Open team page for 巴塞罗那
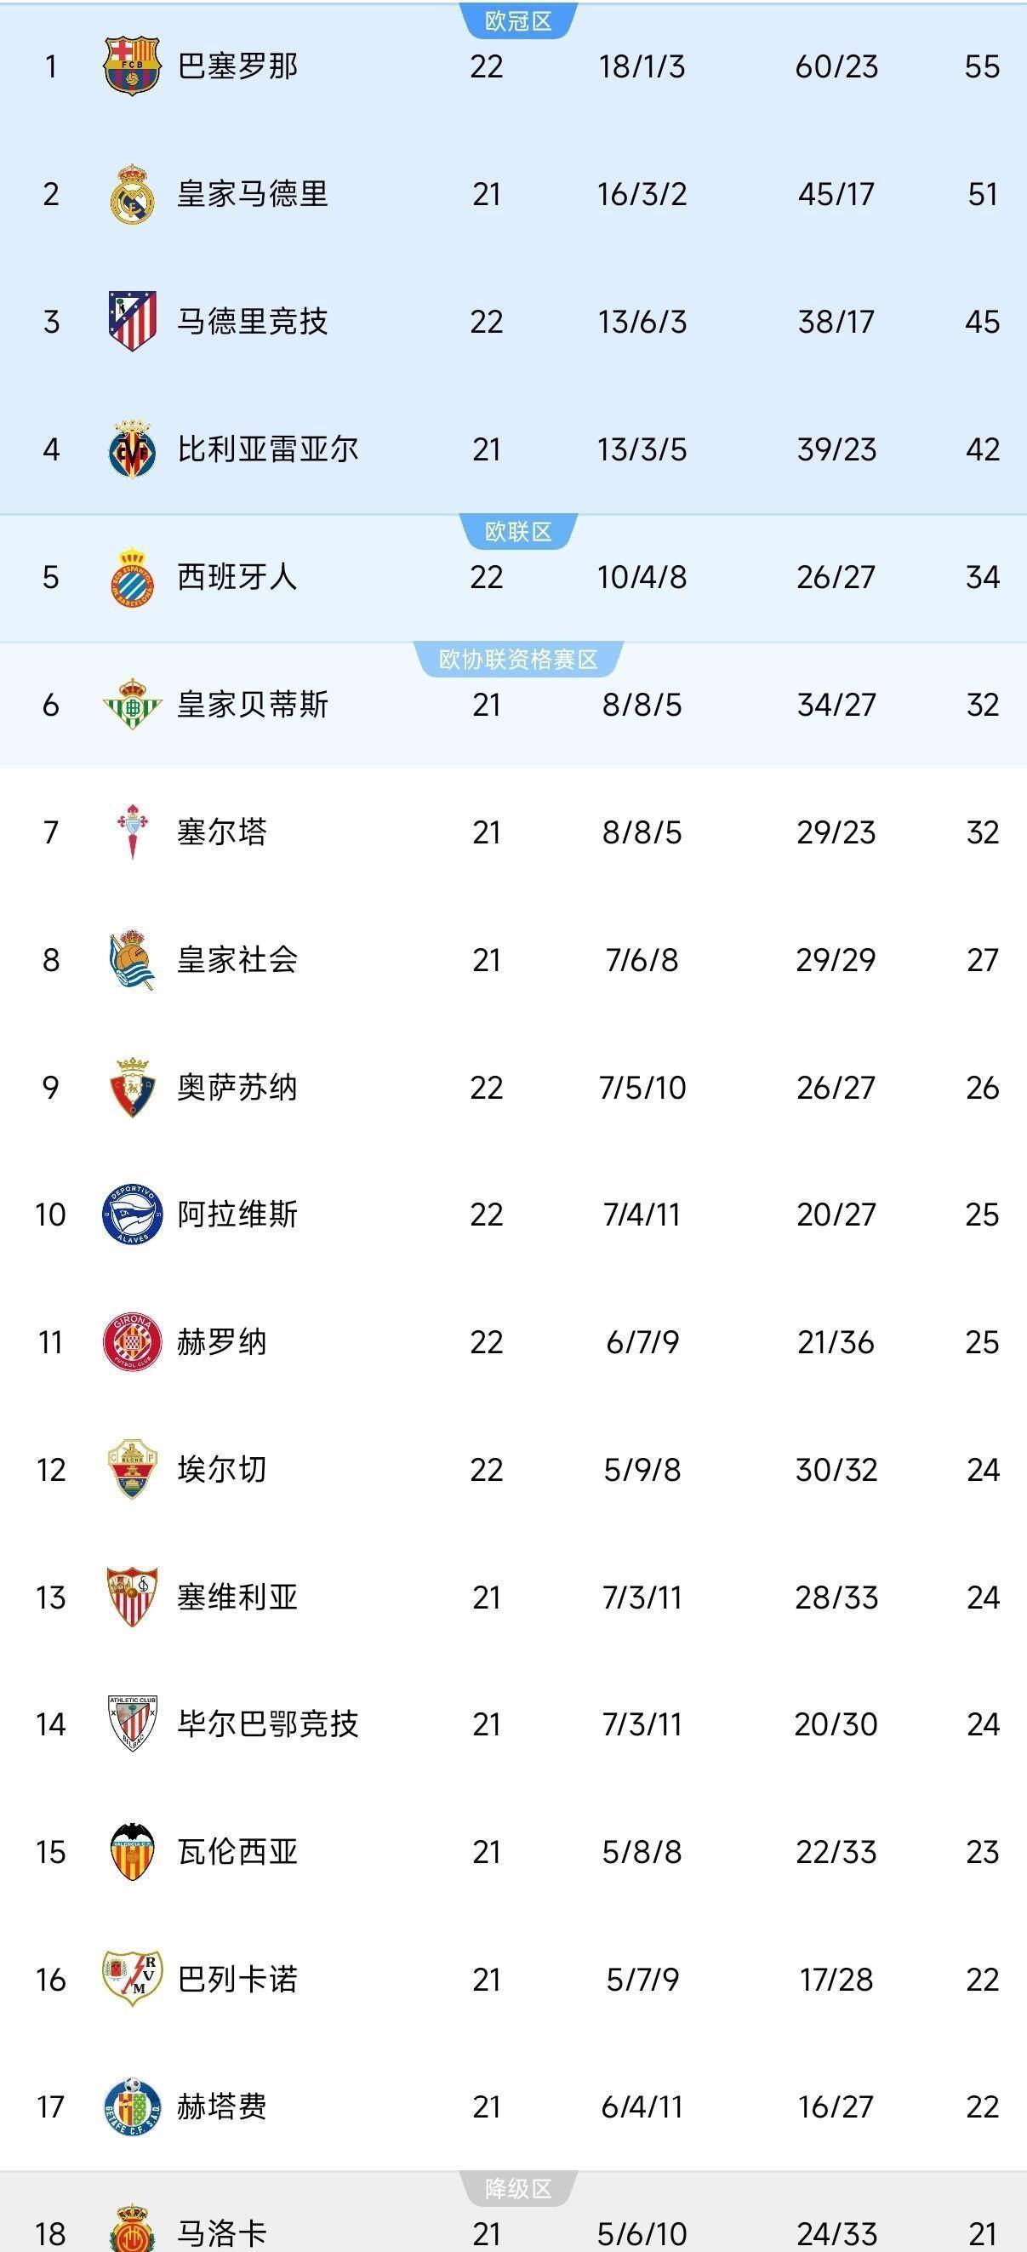 click(237, 66)
